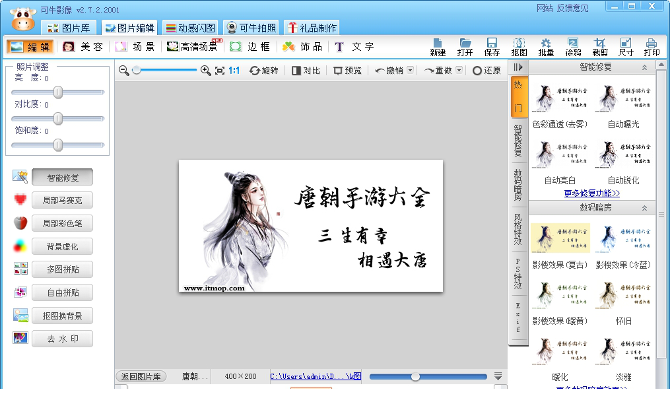Click the 批量 (batch processing) icon
This screenshot has width=670, height=404.
click(547, 47)
